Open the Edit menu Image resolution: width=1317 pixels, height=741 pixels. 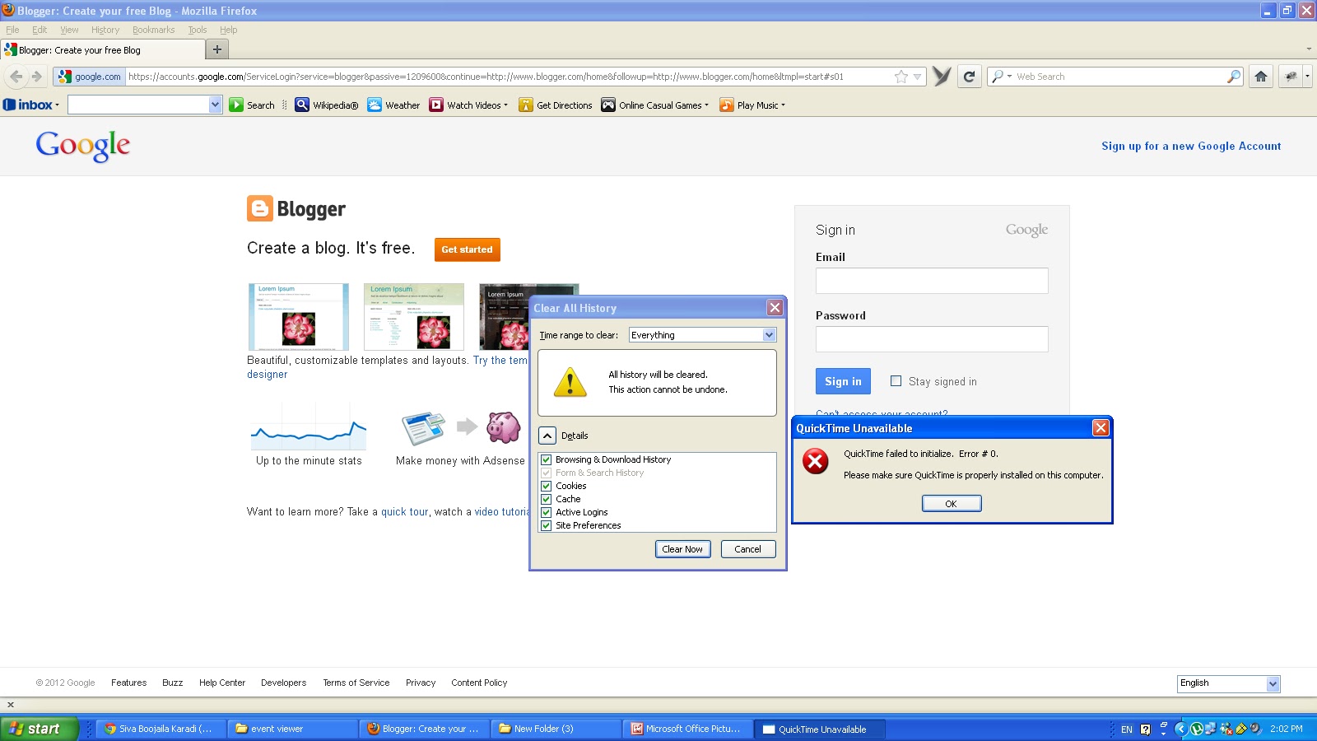point(40,30)
